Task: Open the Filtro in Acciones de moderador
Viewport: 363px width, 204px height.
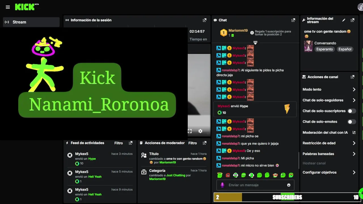Action: point(193,143)
